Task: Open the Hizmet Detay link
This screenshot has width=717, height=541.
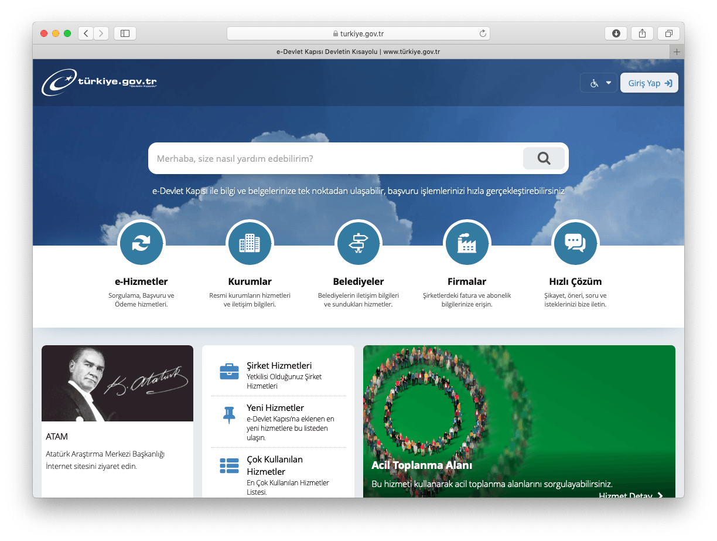Action: [x=630, y=495]
